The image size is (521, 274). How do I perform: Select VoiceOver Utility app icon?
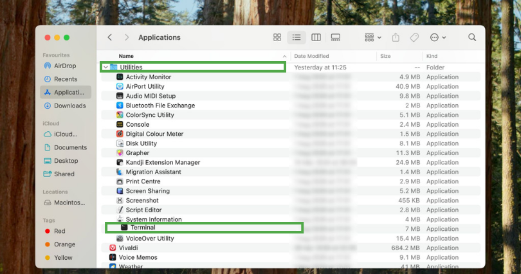tap(120, 239)
